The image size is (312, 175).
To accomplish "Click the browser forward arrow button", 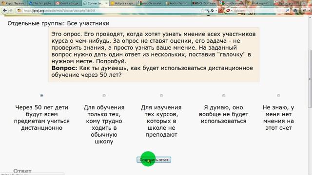I will click(x=11, y=10).
